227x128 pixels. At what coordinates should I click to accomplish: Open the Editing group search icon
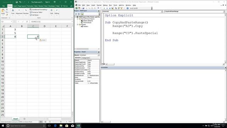[x=57, y=10]
